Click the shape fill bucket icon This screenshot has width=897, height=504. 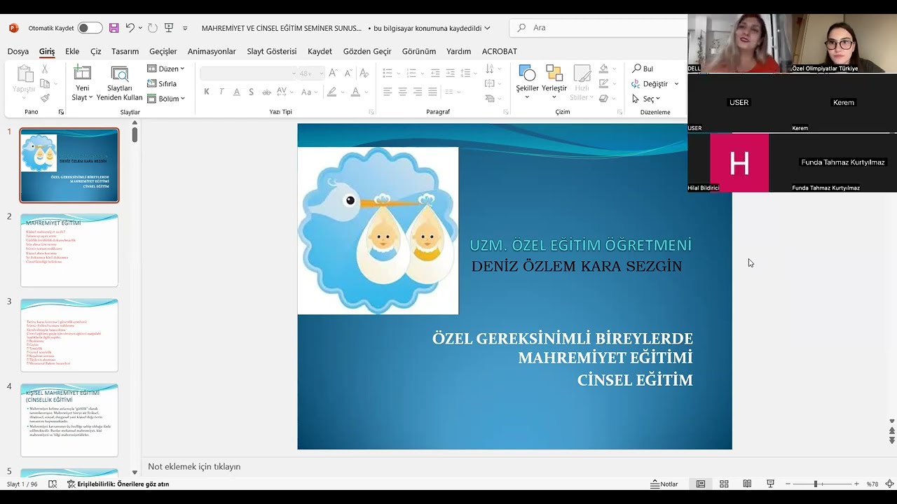(x=603, y=69)
